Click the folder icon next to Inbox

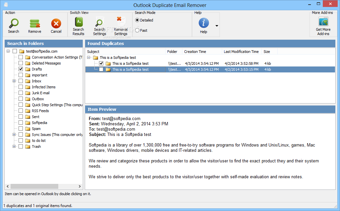coord(27,81)
